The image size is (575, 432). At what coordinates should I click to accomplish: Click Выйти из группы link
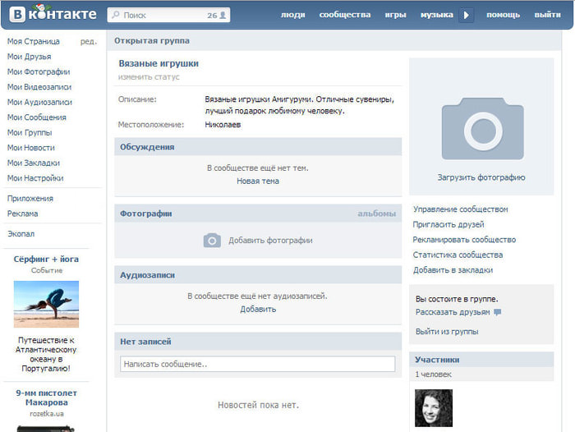(447, 332)
